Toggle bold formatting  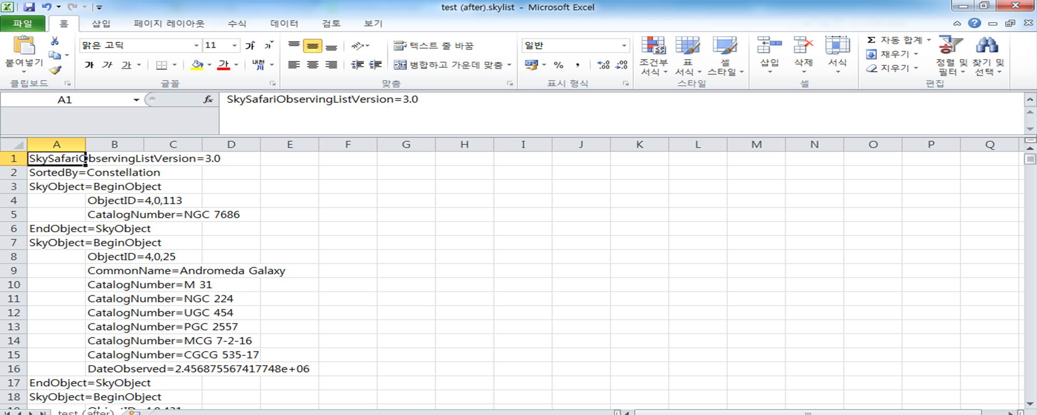[89, 65]
